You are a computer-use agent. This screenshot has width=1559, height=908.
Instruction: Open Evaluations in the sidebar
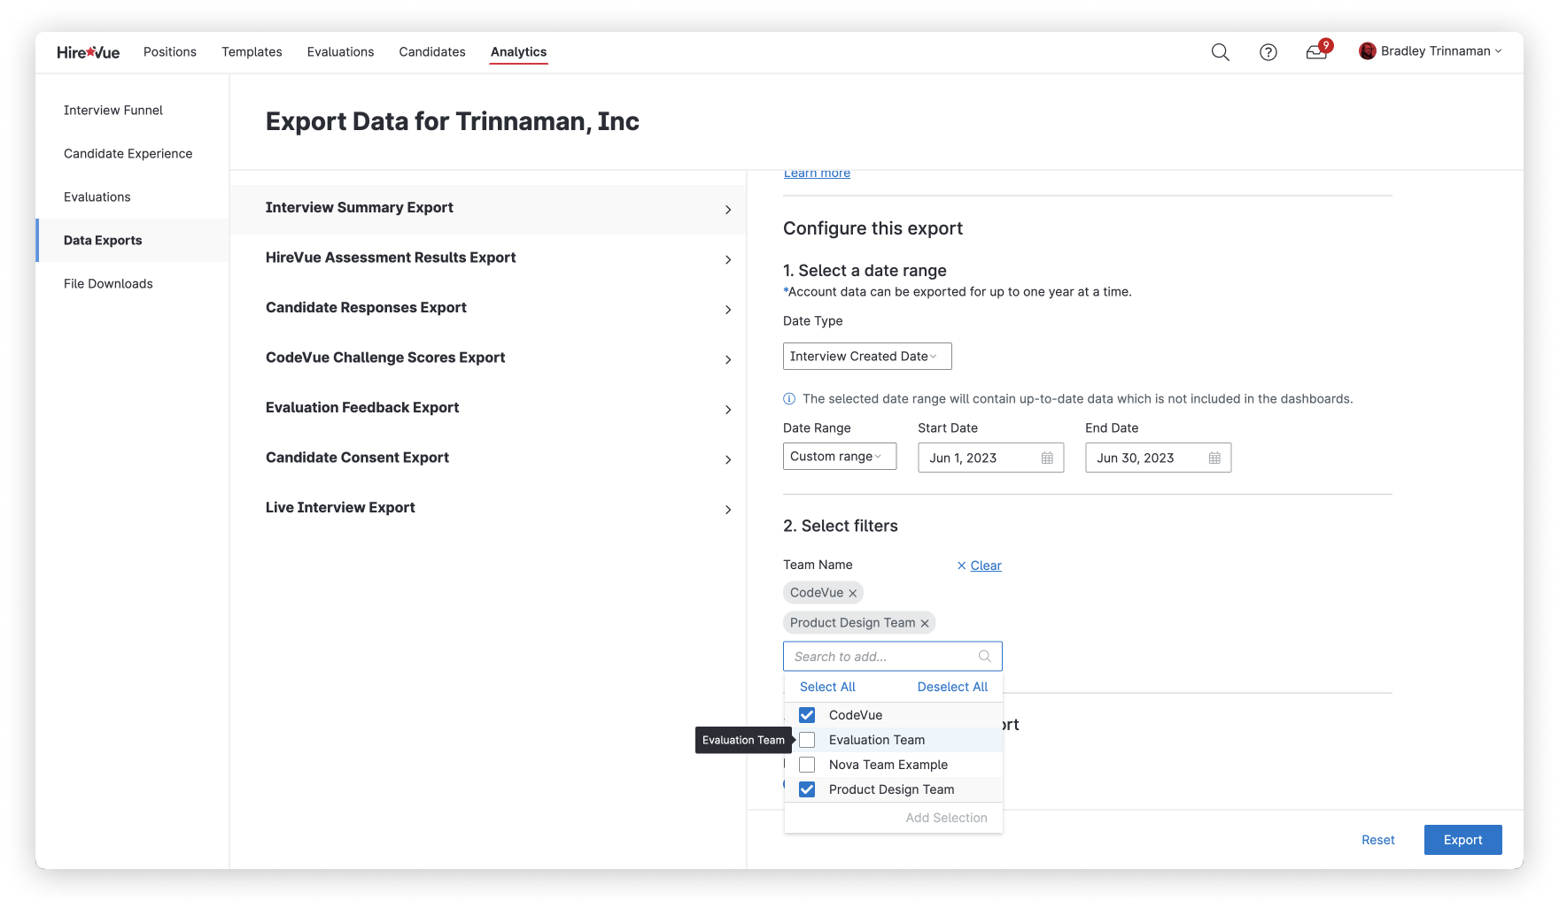(97, 197)
